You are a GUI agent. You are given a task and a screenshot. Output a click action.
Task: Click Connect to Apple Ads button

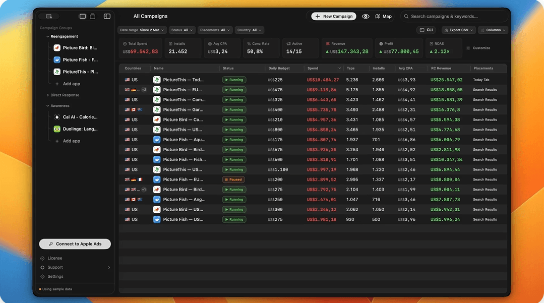click(75, 244)
